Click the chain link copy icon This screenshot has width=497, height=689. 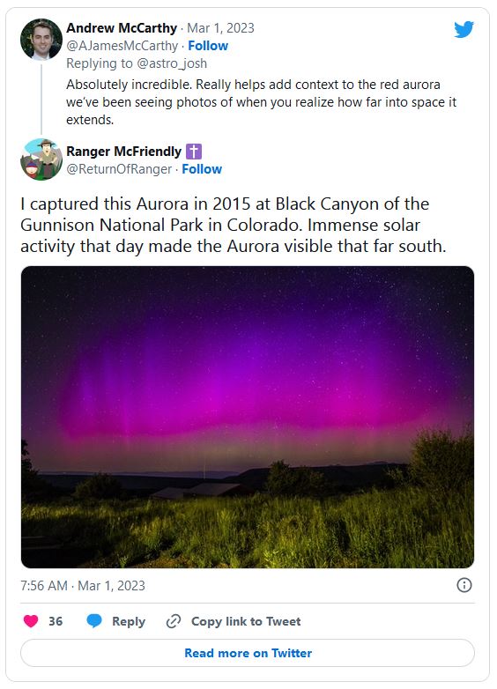(x=174, y=621)
